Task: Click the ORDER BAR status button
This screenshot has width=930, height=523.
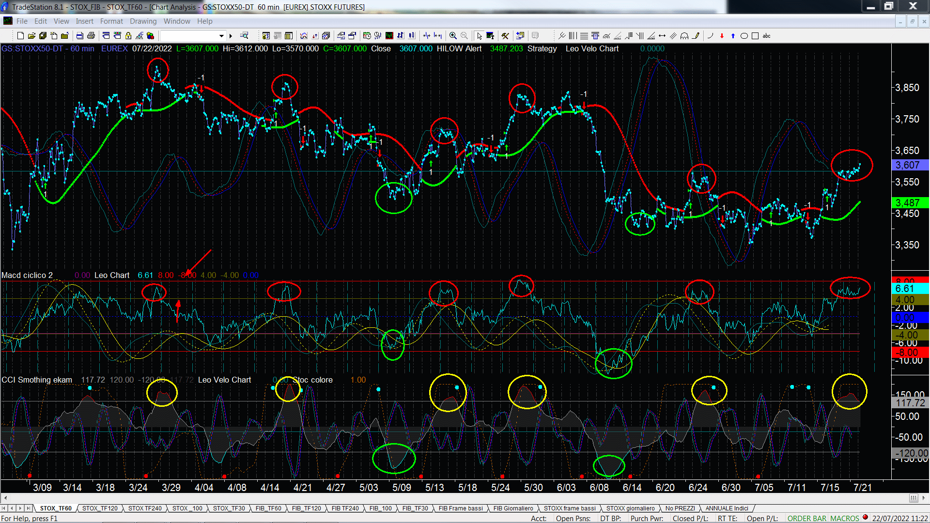Action: point(807,519)
